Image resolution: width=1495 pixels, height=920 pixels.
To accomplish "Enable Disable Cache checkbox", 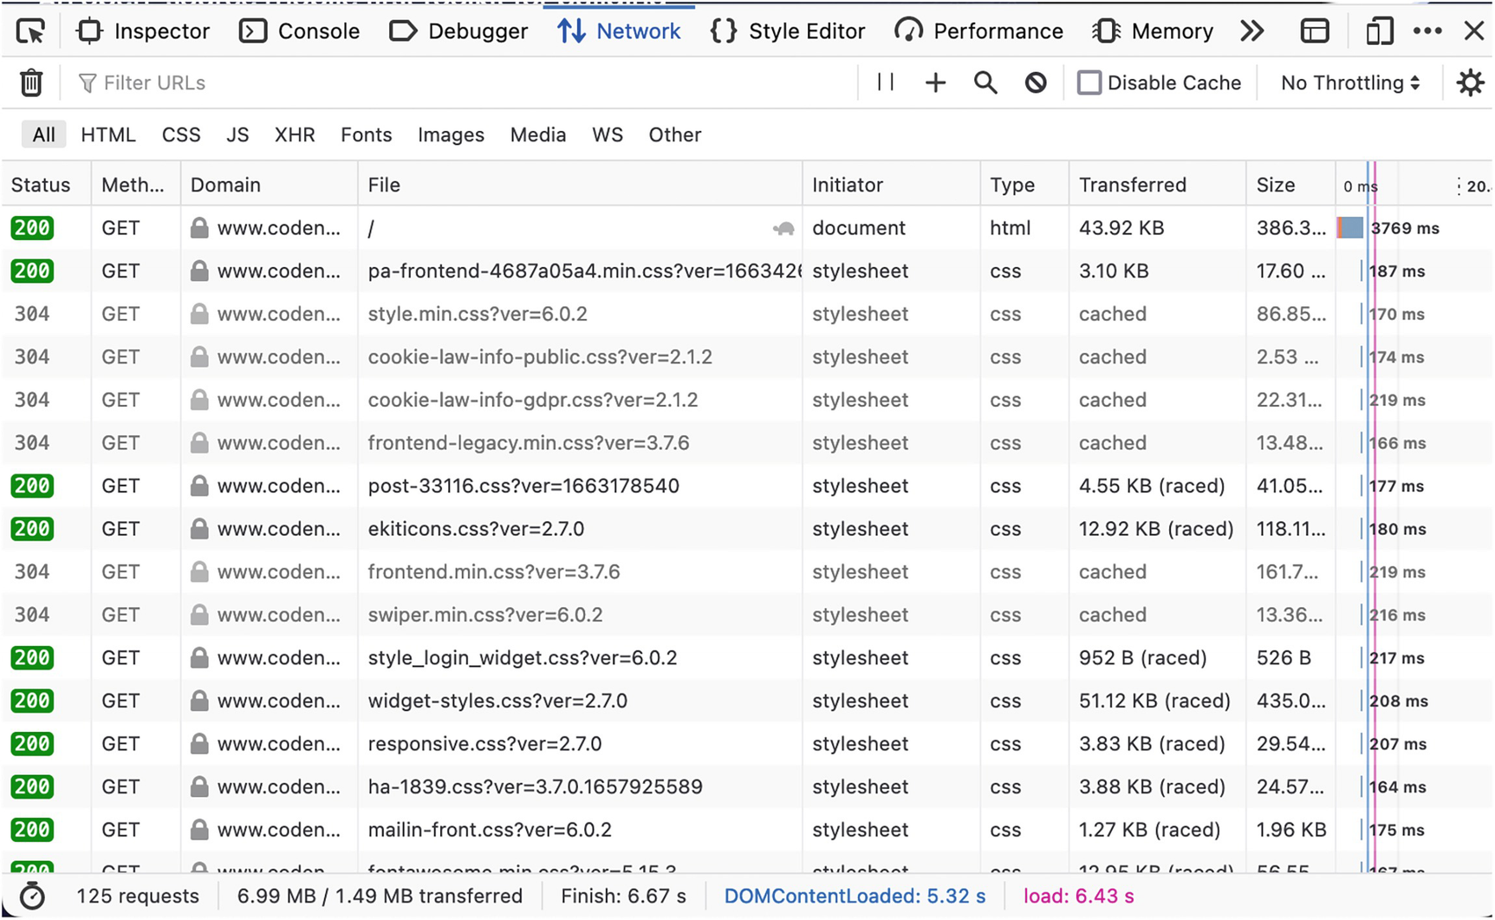I will pyautogui.click(x=1089, y=83).
